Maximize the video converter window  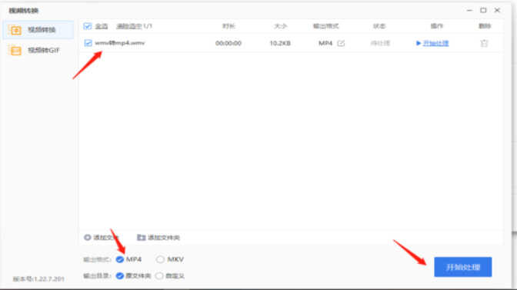(x=483, y=11)
